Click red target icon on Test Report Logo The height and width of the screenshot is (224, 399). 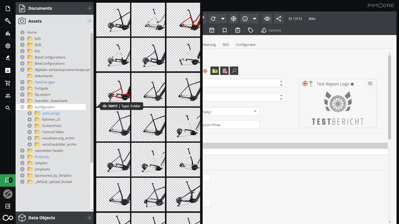tap(305, 84)
